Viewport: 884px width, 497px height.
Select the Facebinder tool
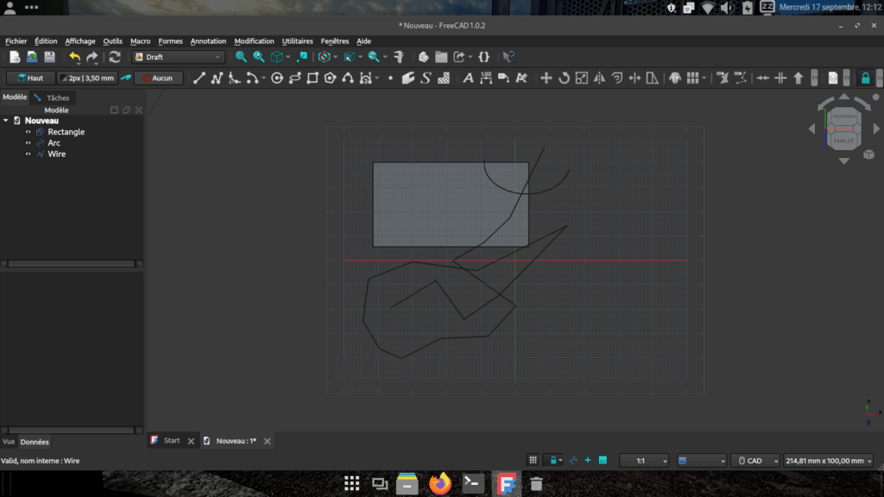click(x=408, y=79)
